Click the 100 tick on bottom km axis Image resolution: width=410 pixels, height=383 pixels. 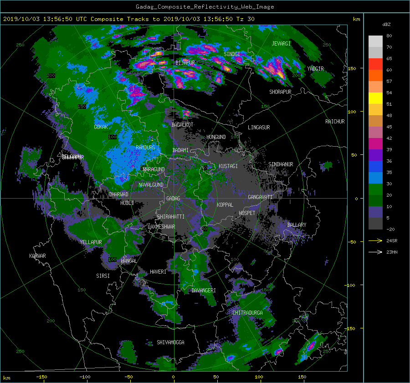pos(259,377)
